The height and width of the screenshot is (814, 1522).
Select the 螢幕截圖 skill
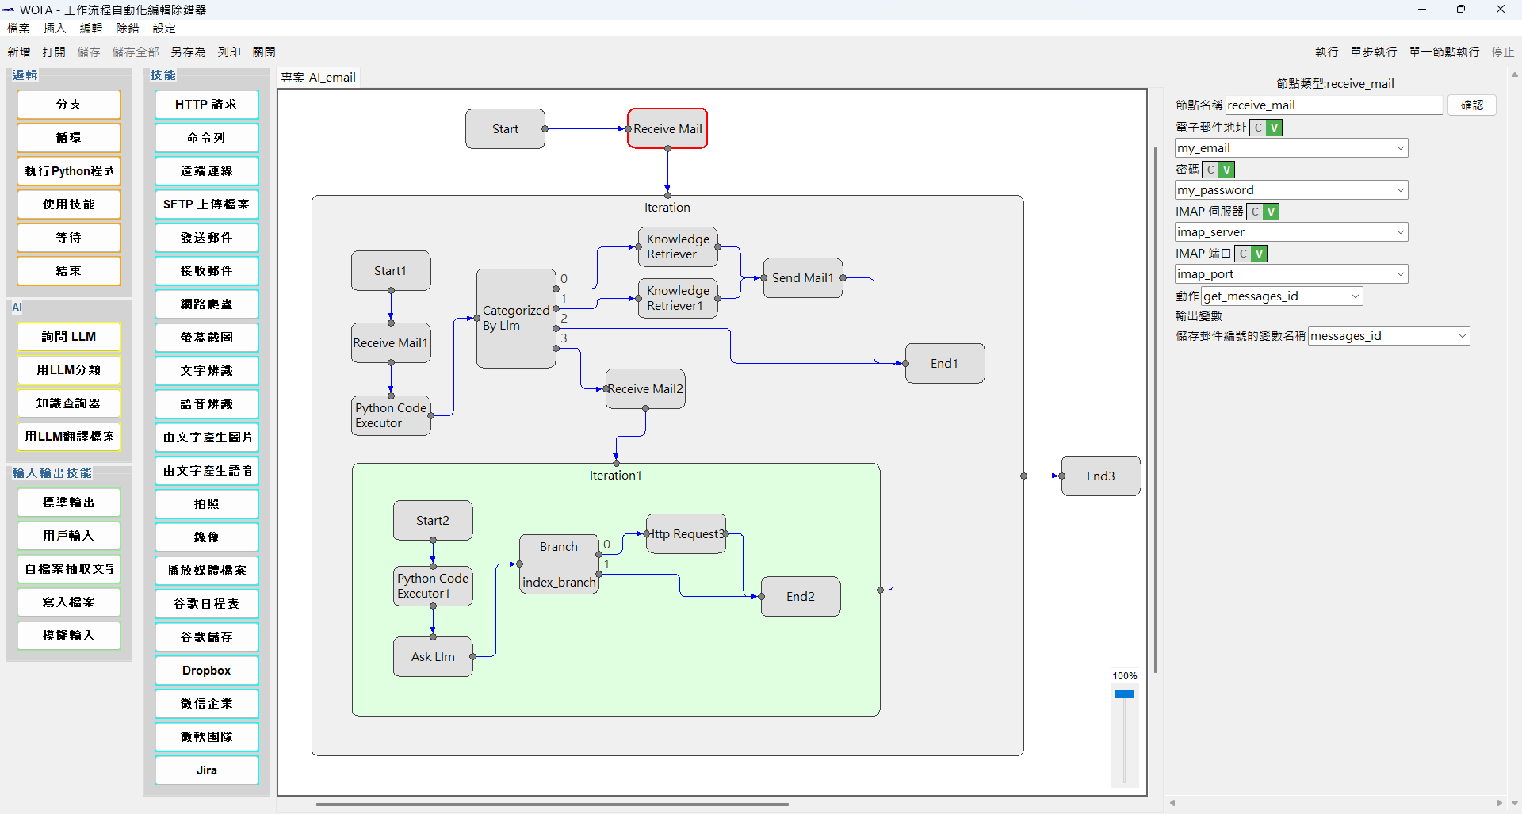click(x=206, y=337)
